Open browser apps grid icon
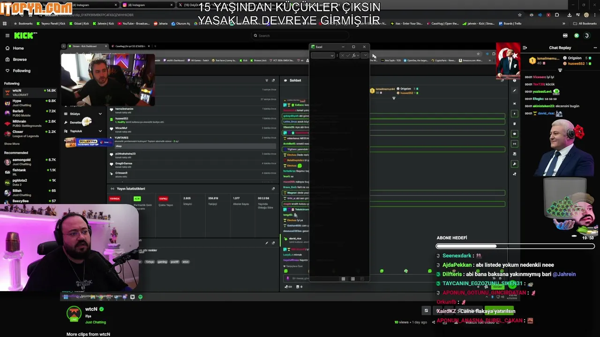The width and height of the screenshot is (600, 337). coord(5,23)
